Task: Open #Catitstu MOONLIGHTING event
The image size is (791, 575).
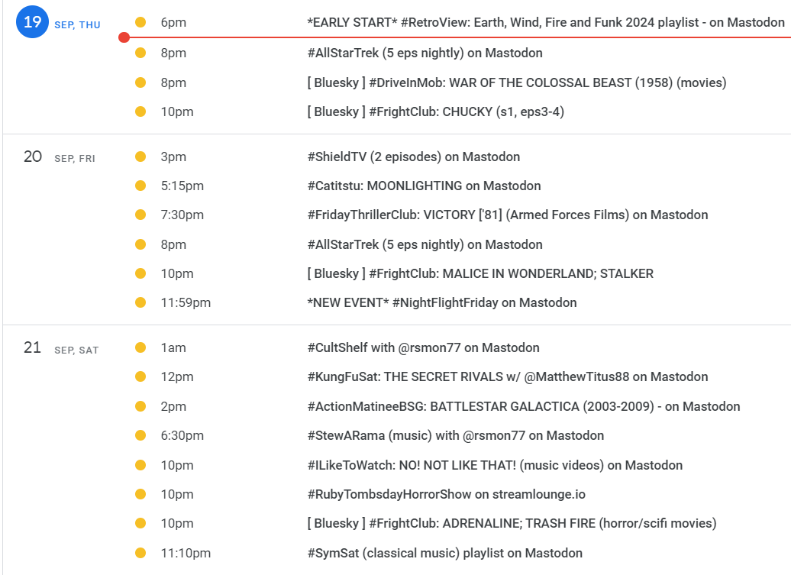Action: pyautogui.click(x=424, y=186)
